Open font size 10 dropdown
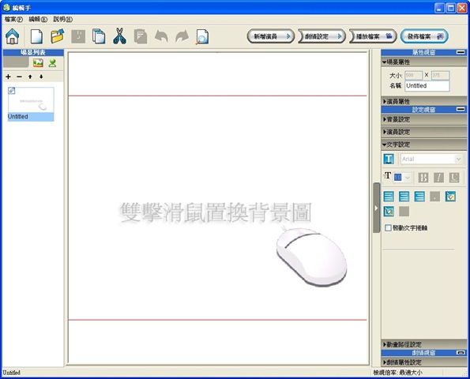The image size is (470, 379). [x=407, y=178]
